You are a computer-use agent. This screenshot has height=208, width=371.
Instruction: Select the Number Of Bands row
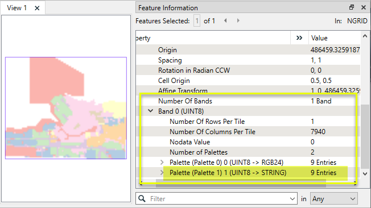coord(248,101)
